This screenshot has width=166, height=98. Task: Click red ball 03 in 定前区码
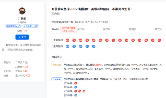[x=67, y=40]
